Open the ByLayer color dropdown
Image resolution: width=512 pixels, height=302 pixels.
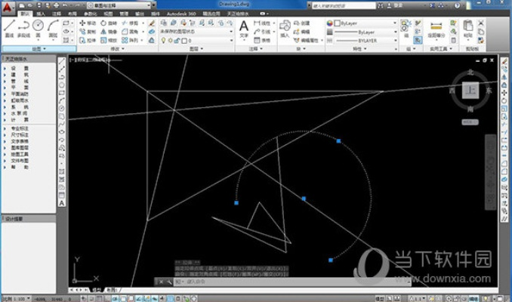point(361,23)
